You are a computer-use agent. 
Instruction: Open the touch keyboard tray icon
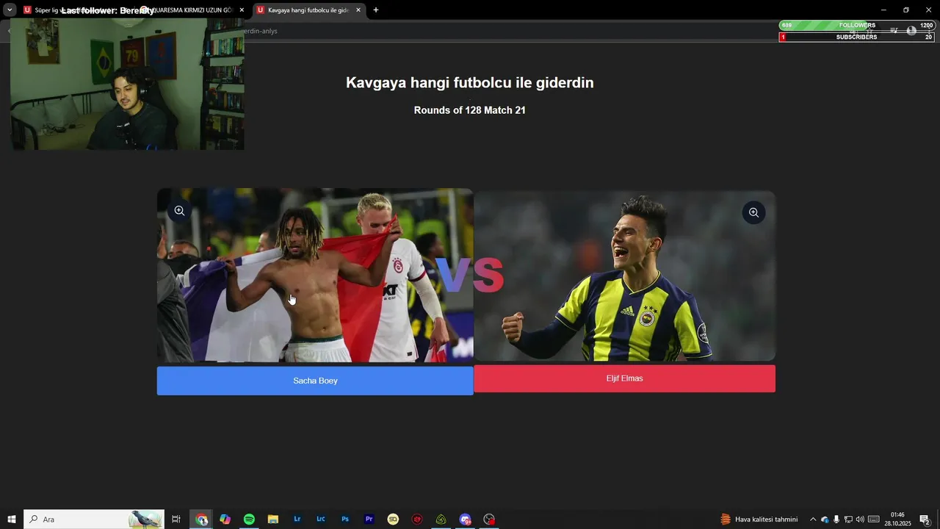coord(874,519)
